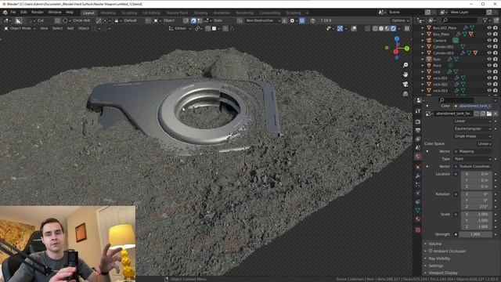Toggle visibility eye for rock.001
Viewport: 501px width, 282px height.
pyautogui.click(x=489, y=78)
